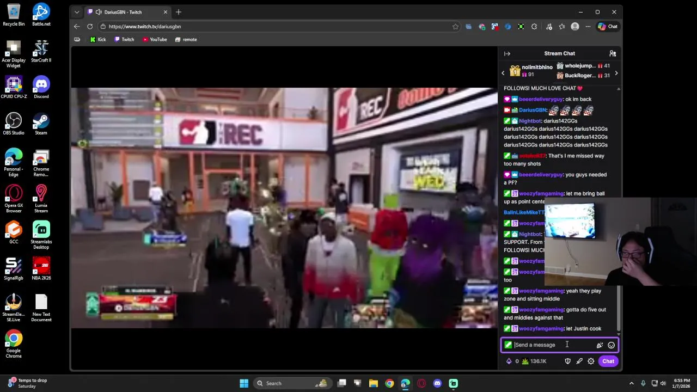Open the Windows Start menu
697x392 pixels.
(x=244, y=383)
